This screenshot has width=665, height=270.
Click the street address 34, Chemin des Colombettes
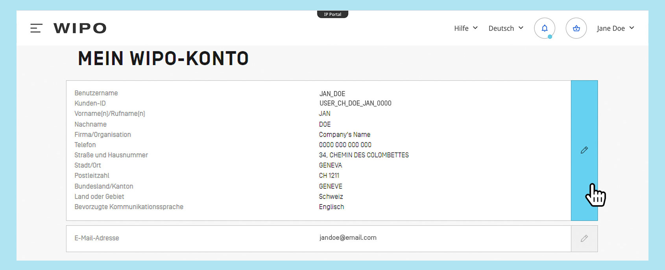click(364, 155)
